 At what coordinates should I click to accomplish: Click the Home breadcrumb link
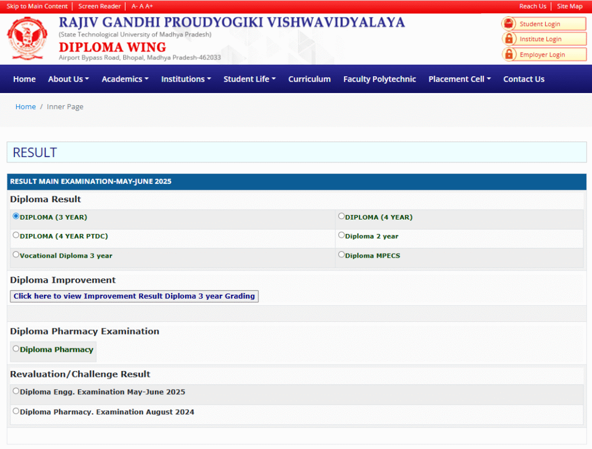(x=25, y=107)
